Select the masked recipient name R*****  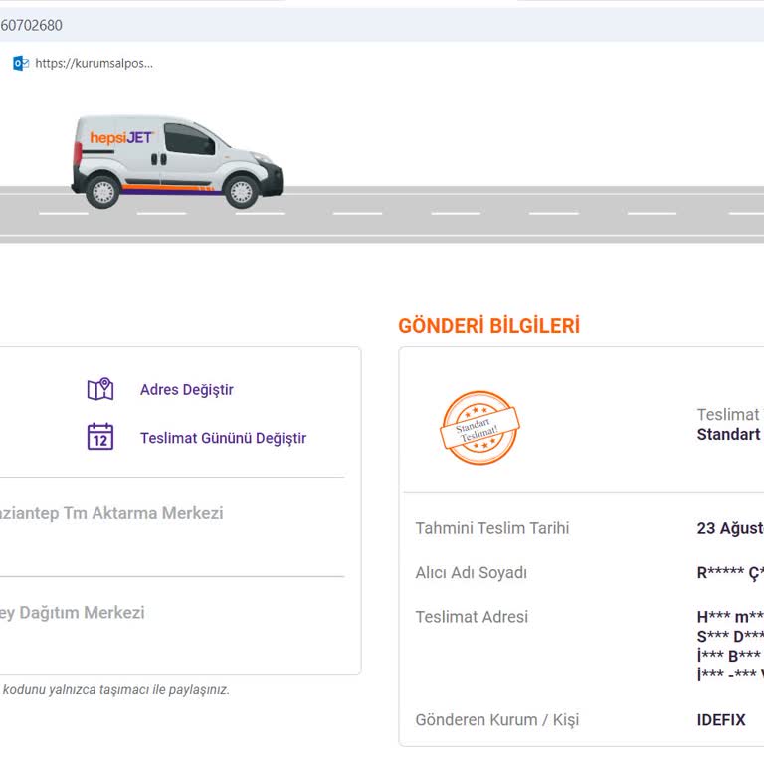point(730,573)
